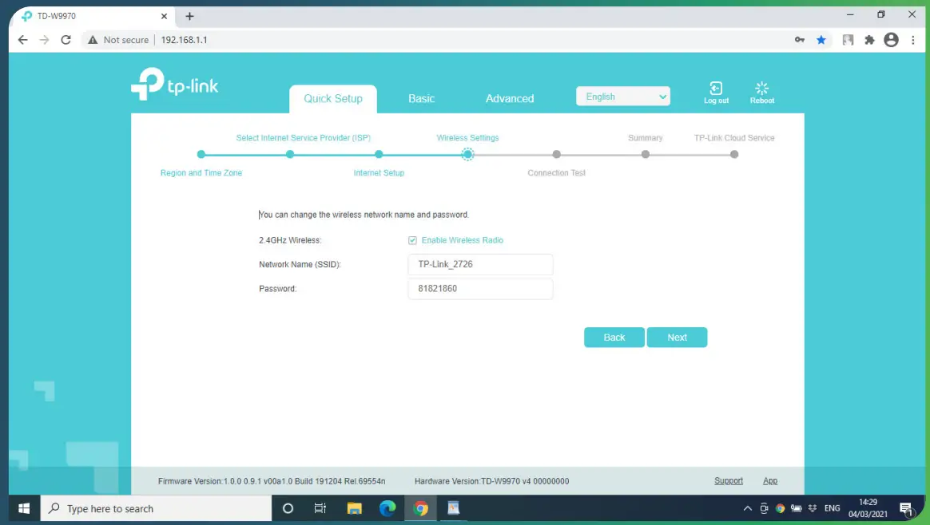
Task: Disable the Enable Wireless Radio checkbox
Action: click(x=412, y=240)
